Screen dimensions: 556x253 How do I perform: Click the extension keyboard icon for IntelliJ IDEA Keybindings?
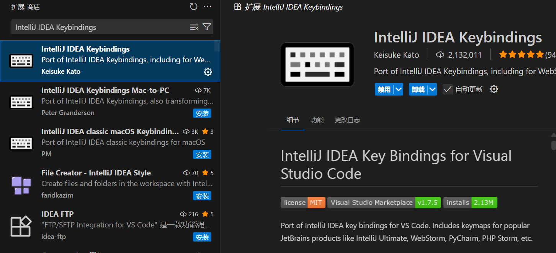coord(21,60)
